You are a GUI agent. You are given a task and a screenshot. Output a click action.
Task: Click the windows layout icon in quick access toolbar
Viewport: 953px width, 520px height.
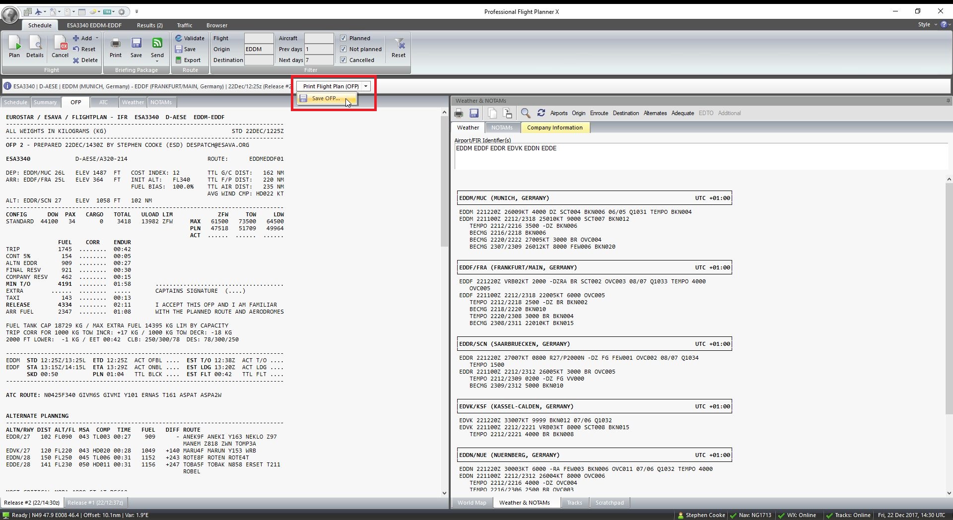[28, 12]
